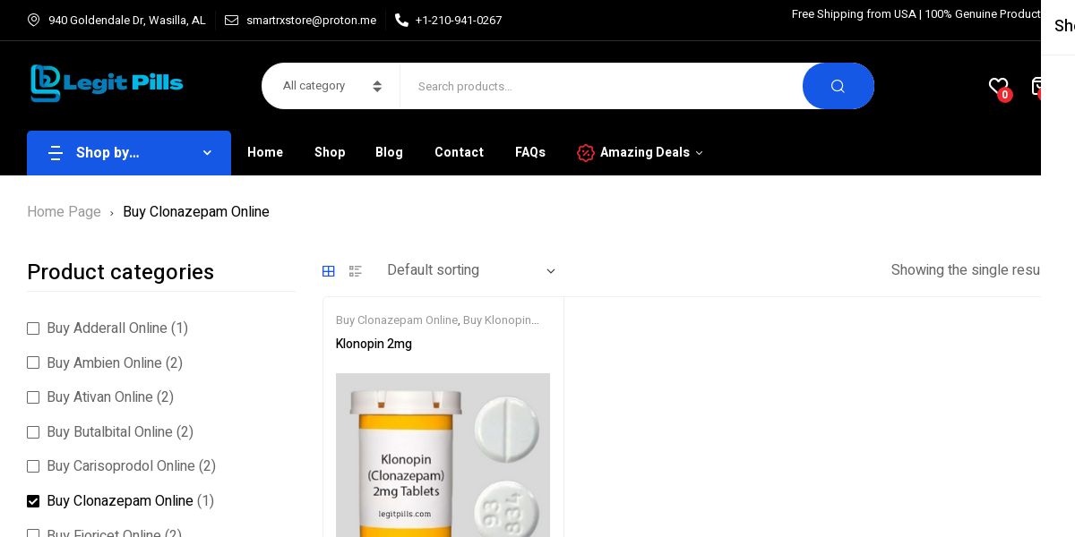Click Buy Clonazepam Online product tag link
Viewport: 1075px width, 537px height.
tap(397, 320)
